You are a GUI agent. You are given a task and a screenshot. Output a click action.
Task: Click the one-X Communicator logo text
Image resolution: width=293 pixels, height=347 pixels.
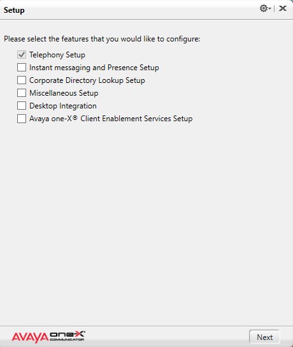[68, 336]
